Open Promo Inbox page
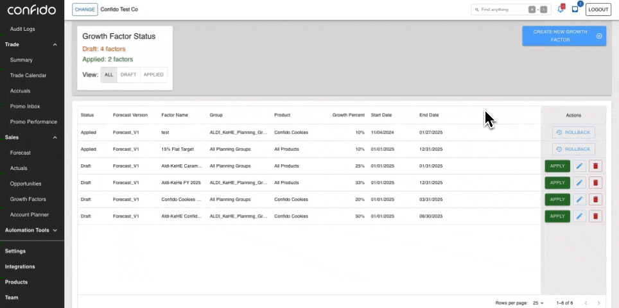This screenshot has height=308, width=619. click(25, 107)
